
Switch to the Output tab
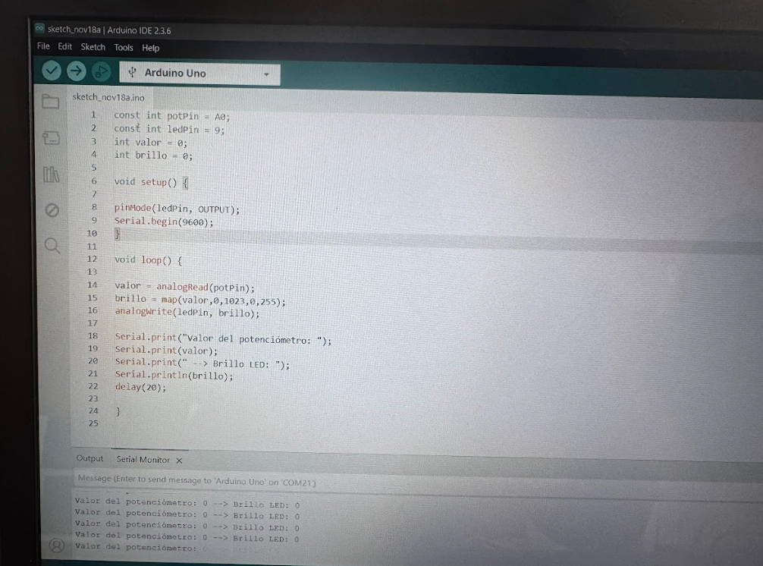pyautogui.click(x=89, y=458)
